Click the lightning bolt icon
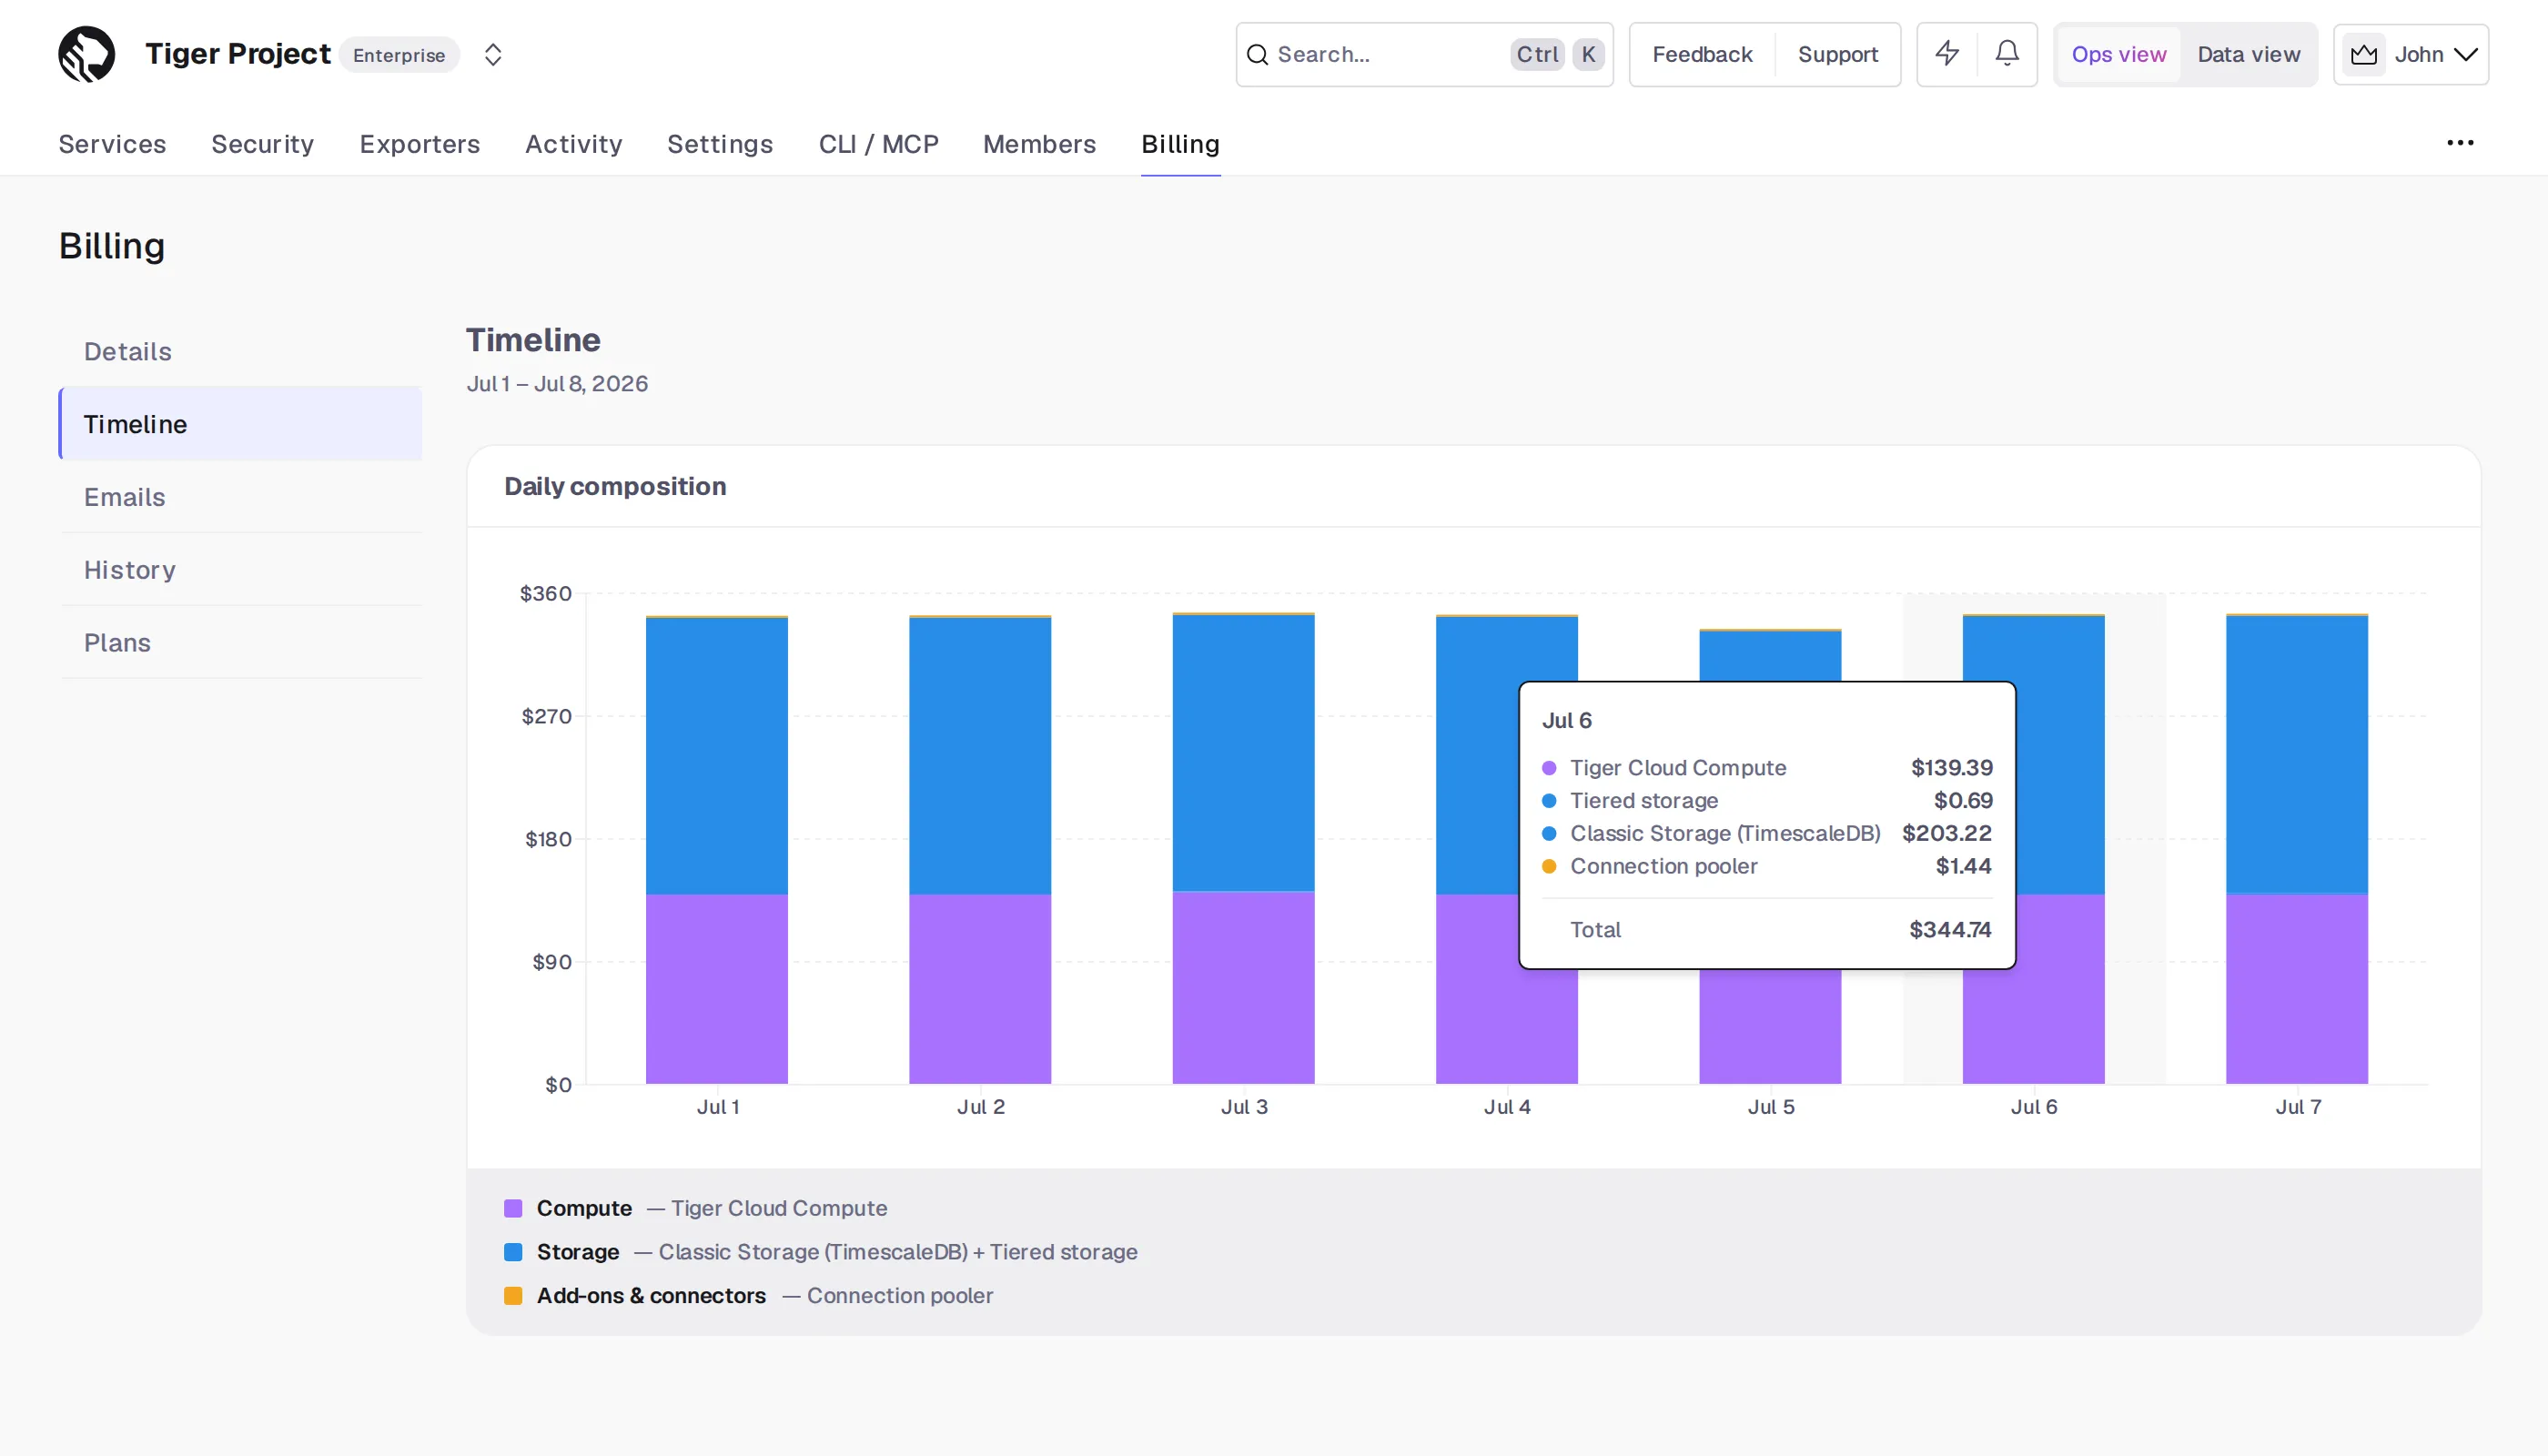This screenshot has height=1456, width=2548. tap(1947, 54)
